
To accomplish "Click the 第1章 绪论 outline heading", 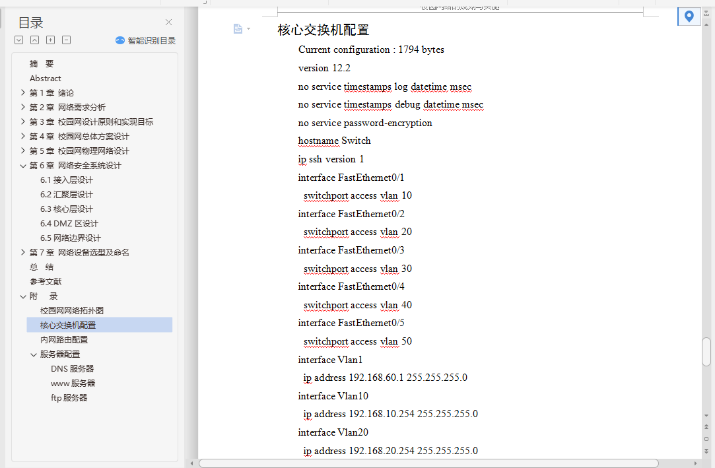I will click(x=51, y=93).
